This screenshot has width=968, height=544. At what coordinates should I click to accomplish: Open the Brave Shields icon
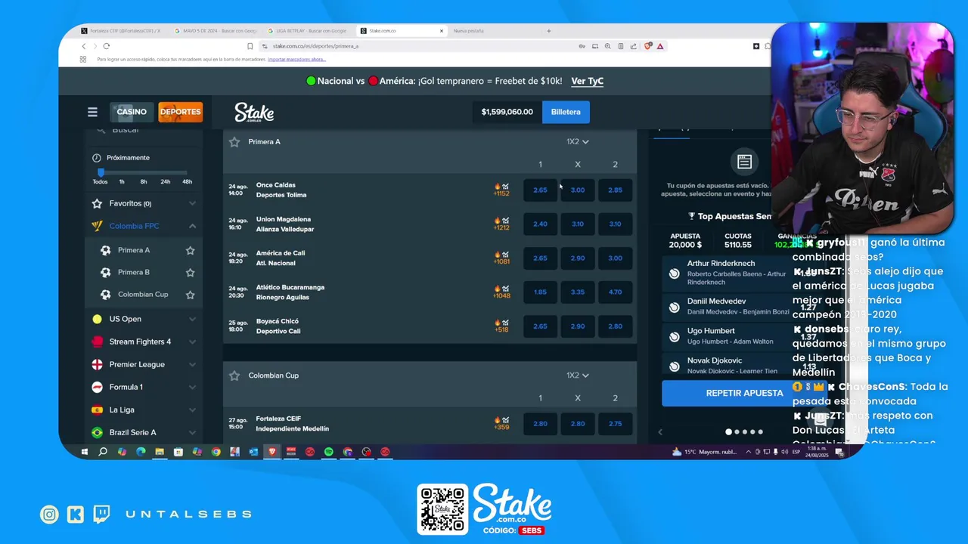(x=648, y=46)
